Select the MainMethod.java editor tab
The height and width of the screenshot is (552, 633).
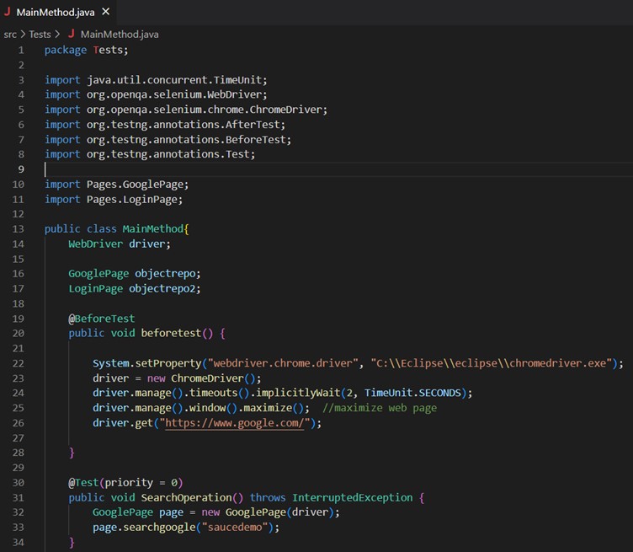[57, 12]
